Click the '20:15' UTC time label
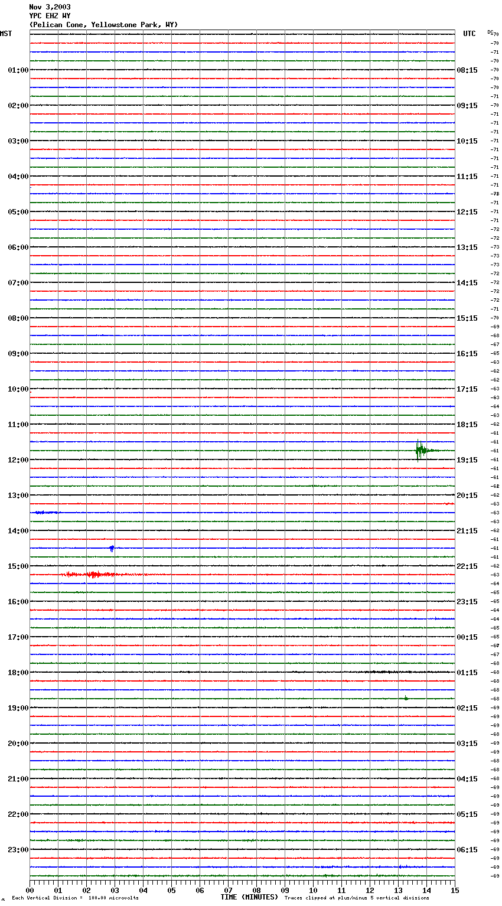The image size is (502, 906). (x=467, y=496)
